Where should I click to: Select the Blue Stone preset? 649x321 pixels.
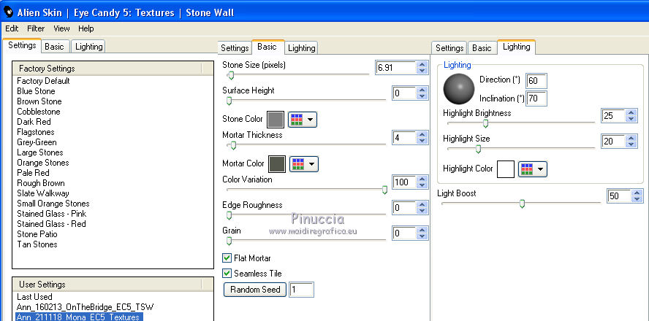coord(36,91)
